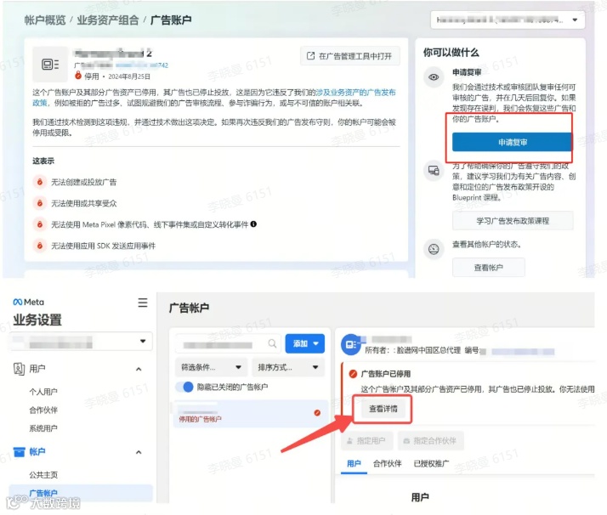Click the 查看帐户 button
This screenshot has width=607, height=515.
pyautogui.click(x=489, y=268)
